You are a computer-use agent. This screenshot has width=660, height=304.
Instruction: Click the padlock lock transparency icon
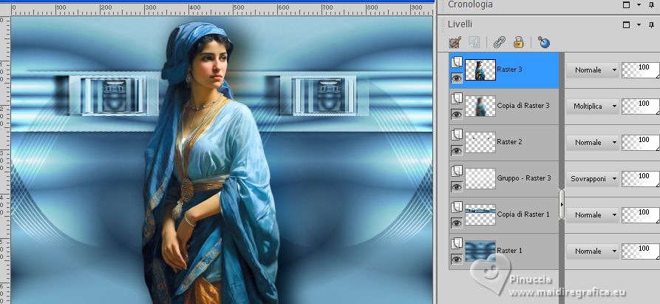coord(518,42)
